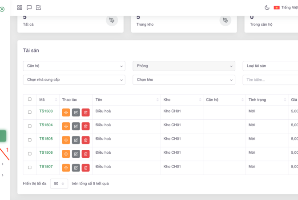This screenshot has height=200, width=298.
Task: Open the Căn hộ dropdown filter
Action: coord(74,66)
